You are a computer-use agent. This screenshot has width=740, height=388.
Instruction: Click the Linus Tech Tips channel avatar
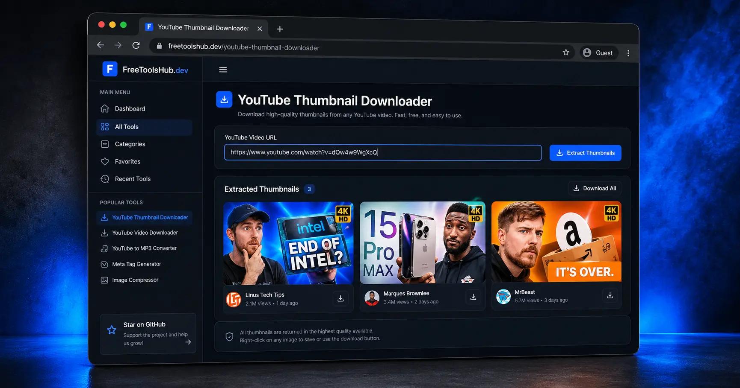tap(234, 299)
